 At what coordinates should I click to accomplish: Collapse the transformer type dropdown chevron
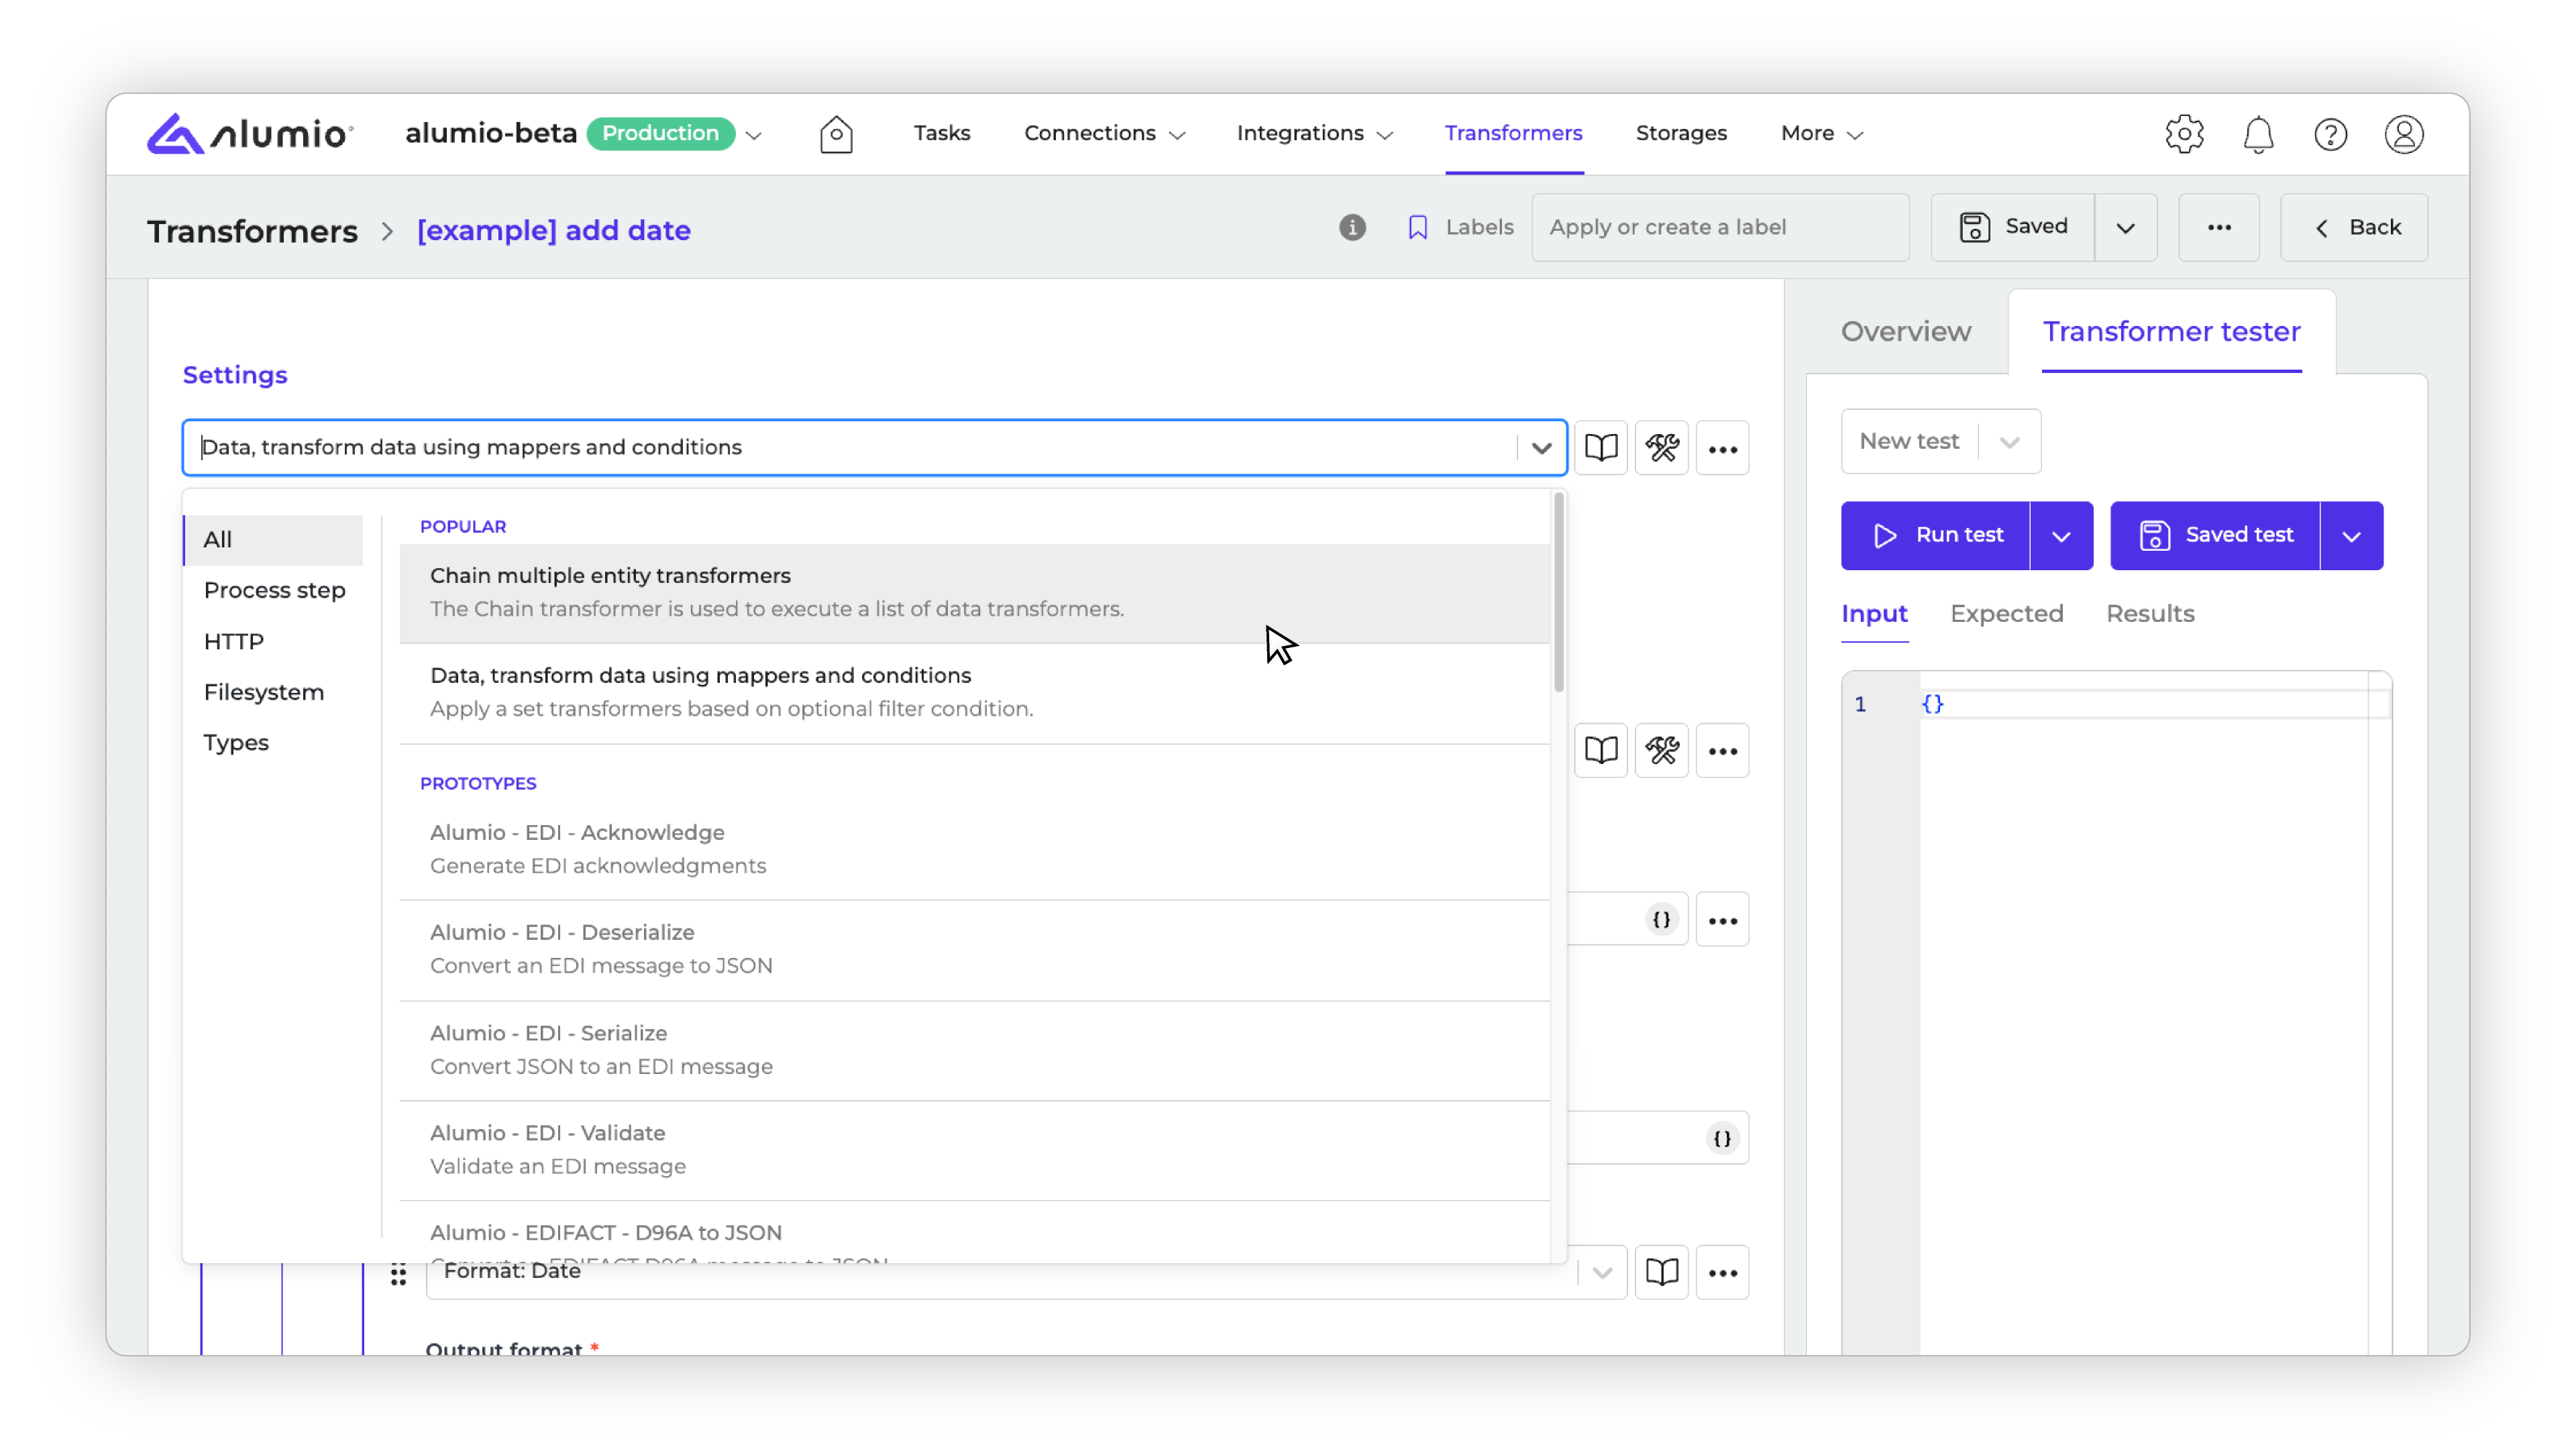(1541, 448)
